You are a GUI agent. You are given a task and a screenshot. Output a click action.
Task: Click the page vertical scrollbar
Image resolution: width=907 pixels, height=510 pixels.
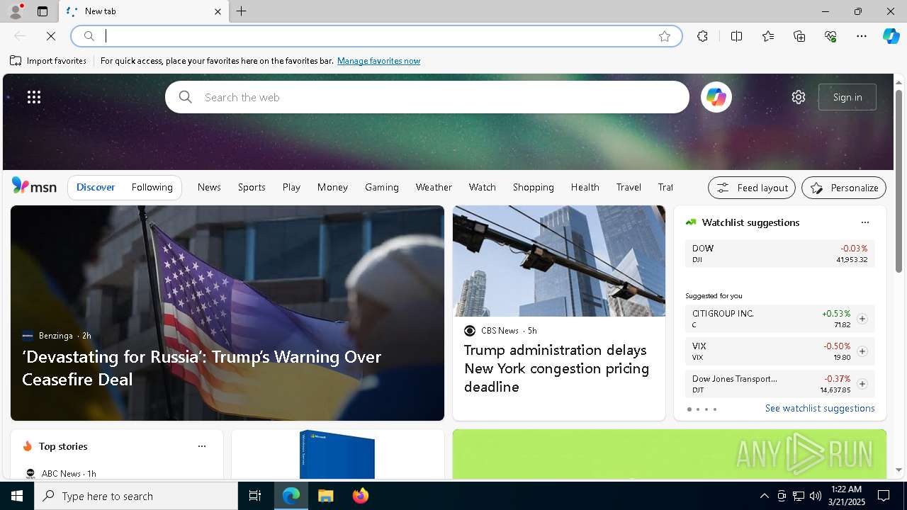(898, 181)
